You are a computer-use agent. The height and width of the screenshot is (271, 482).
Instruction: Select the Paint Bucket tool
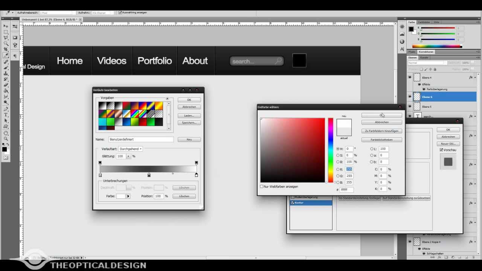[6, 91]
